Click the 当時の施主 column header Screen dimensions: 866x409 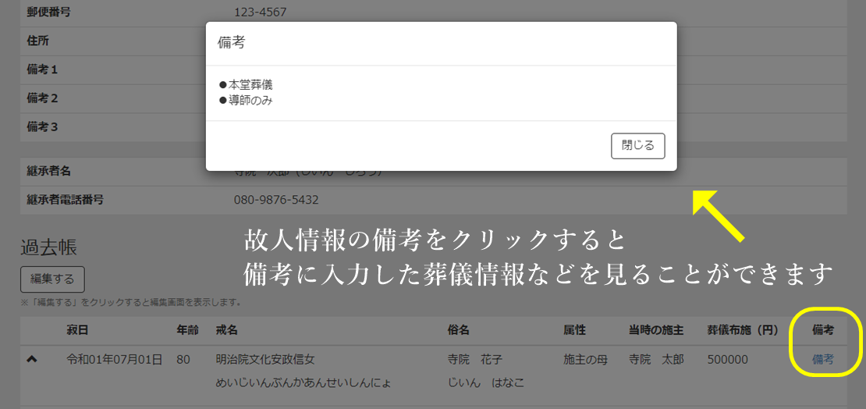[656, 330]
